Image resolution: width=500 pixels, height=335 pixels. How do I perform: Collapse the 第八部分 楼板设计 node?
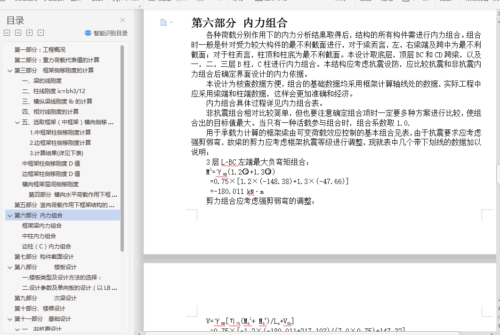[x=10, y=267]
